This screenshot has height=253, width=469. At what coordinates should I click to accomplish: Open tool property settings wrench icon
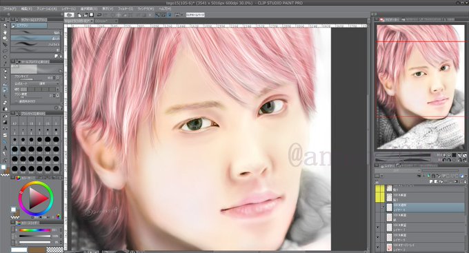(x=61, y=108)
